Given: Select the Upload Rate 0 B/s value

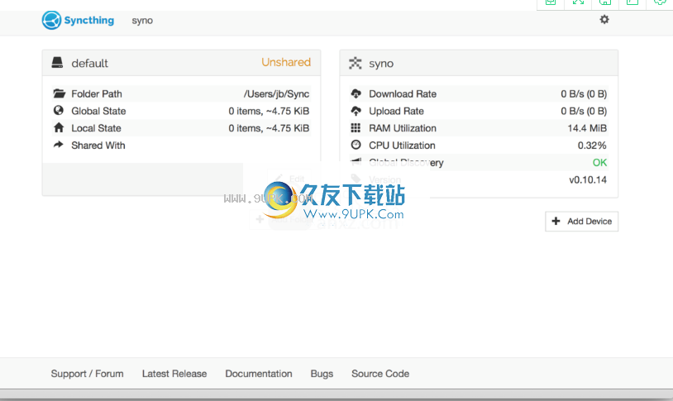Looking at the screenshot, I should (x=584, y=111).
